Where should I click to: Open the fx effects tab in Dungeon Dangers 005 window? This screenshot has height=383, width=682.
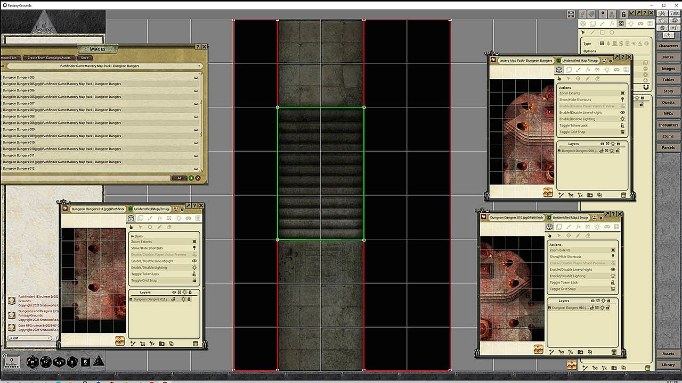coord(587,70)
